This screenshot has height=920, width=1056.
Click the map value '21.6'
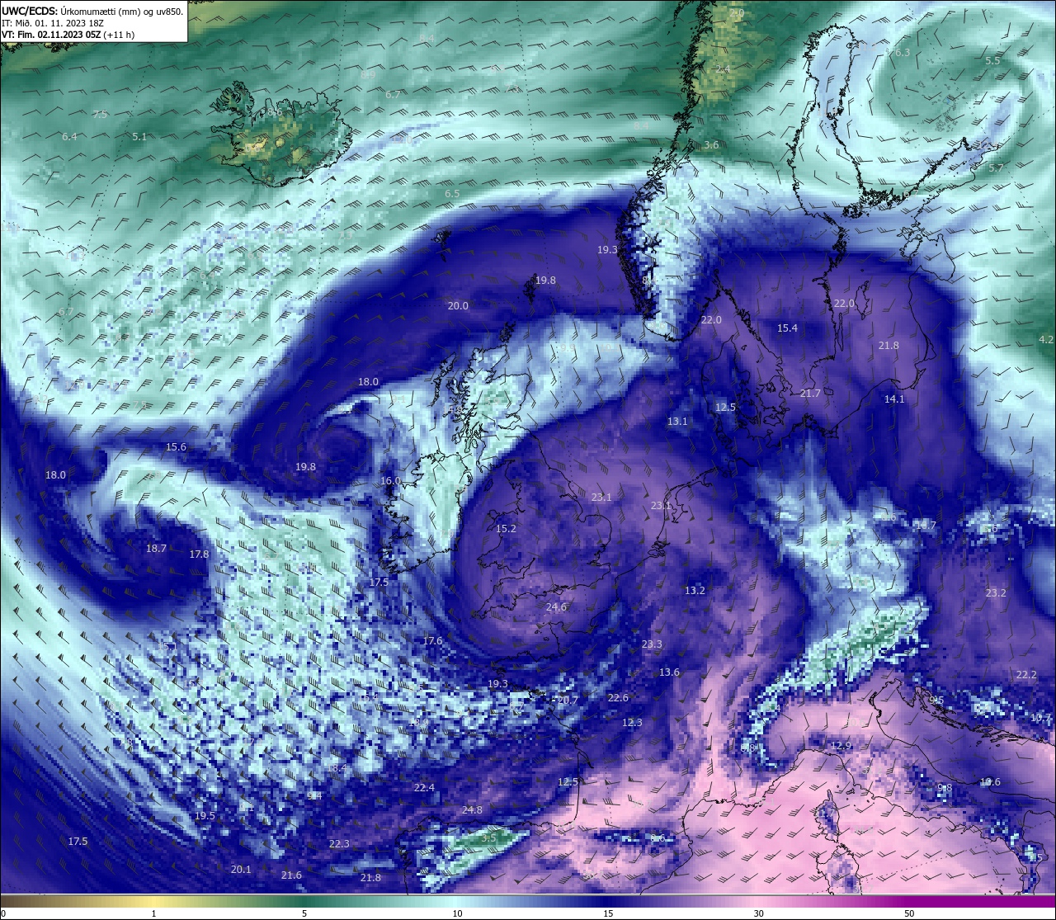(x=291, y=875)
